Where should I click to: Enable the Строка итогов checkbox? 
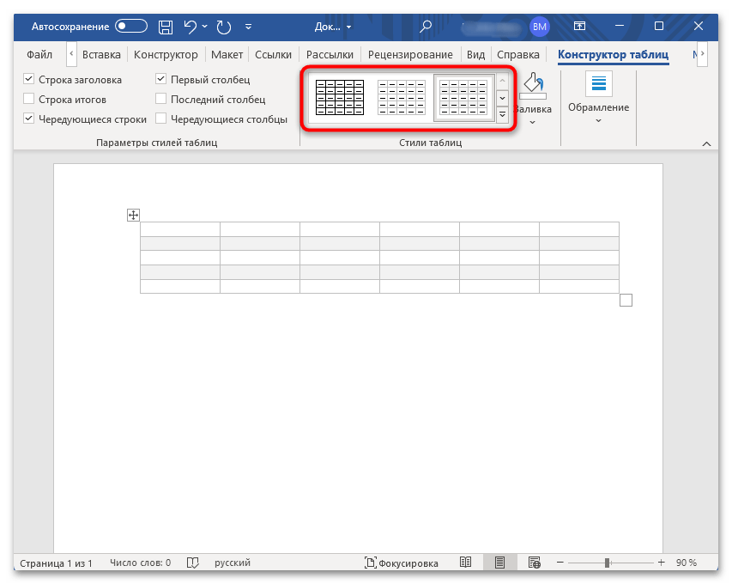click(29, 100)
